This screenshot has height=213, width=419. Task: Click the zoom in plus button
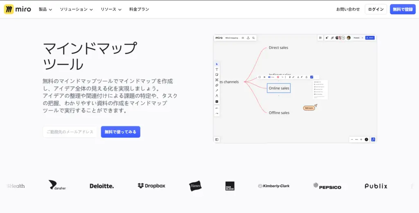point(361,139)
